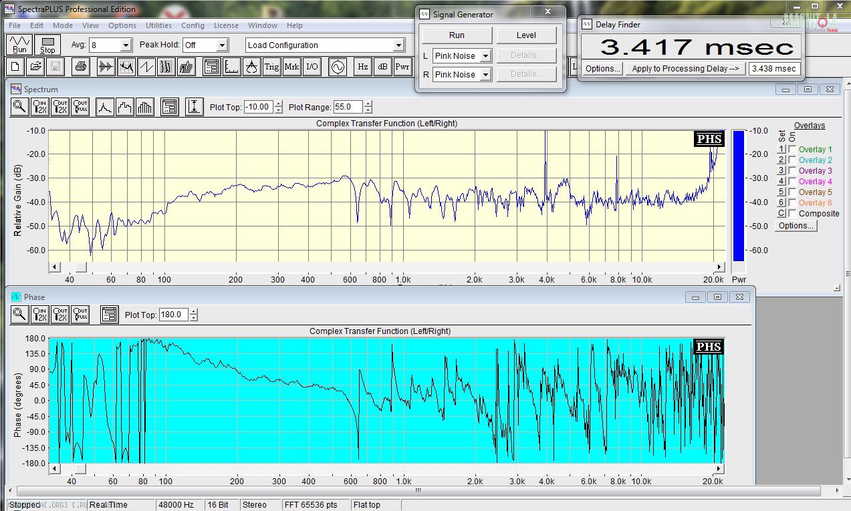The image size is (851, 511).
Task: Click the Zoom In 2X icon in Phase window
Action: click(x=40, y=315)
